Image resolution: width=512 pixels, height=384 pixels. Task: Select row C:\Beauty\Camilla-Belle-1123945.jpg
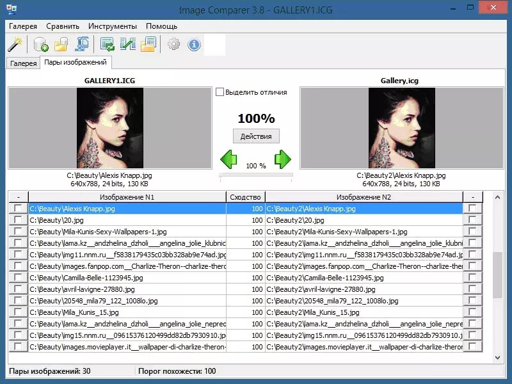(127, 278)
